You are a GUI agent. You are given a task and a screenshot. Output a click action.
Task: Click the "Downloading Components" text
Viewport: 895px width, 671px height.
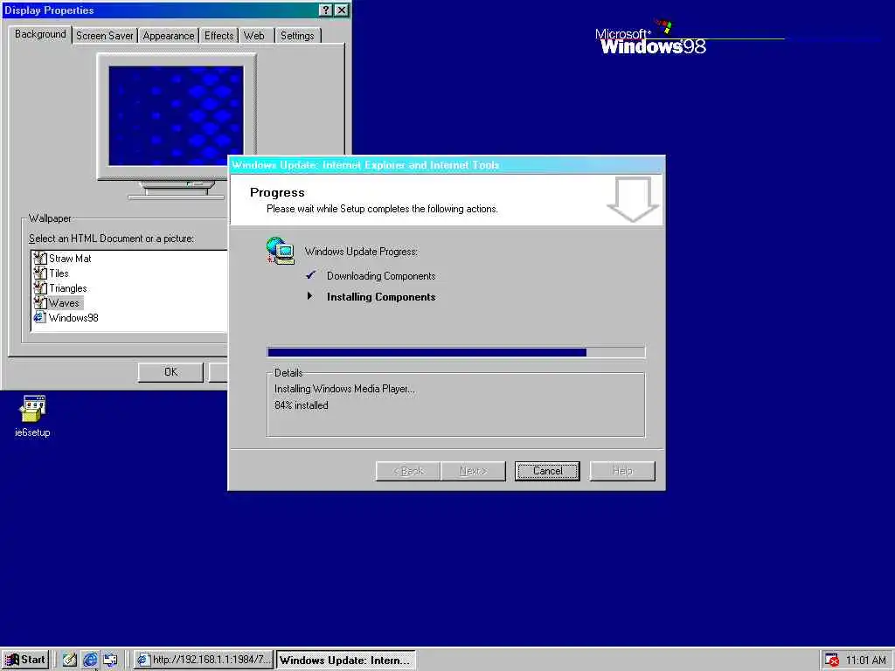(381, 275)
